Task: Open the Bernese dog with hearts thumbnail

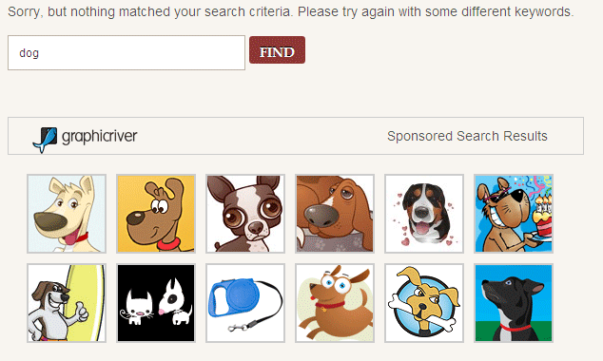Action: (x=424, y=214)
